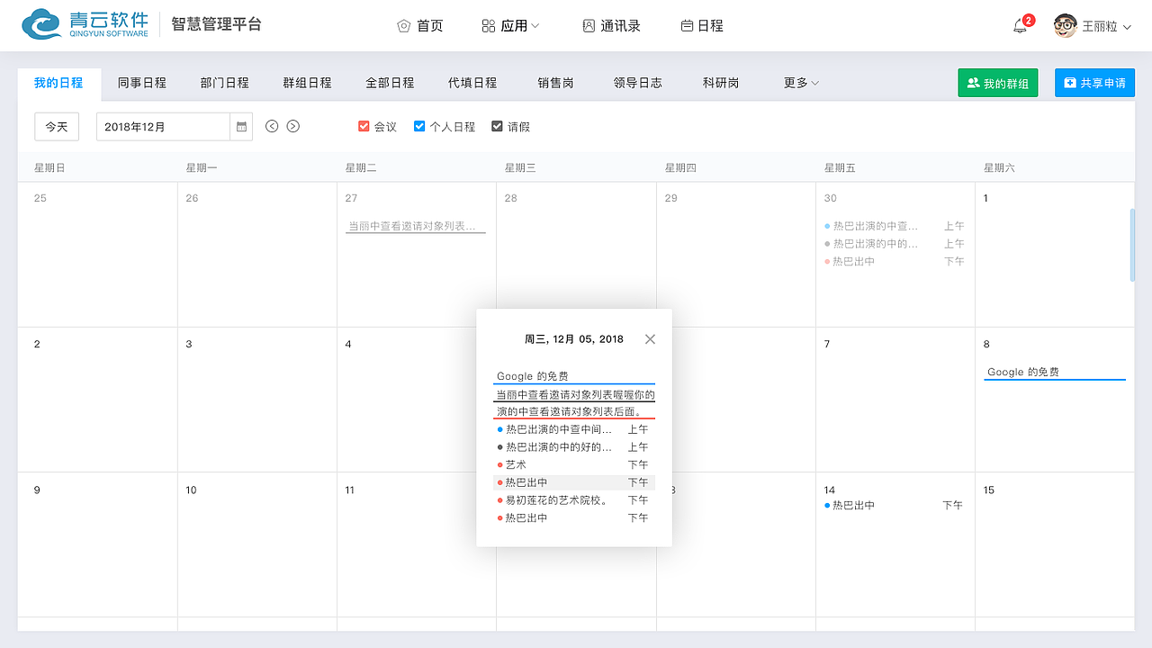Image resolution: width=1152 pixels, height=648 pixels.
Task: Select calendar day cell 7
Action: coord(895,400)
